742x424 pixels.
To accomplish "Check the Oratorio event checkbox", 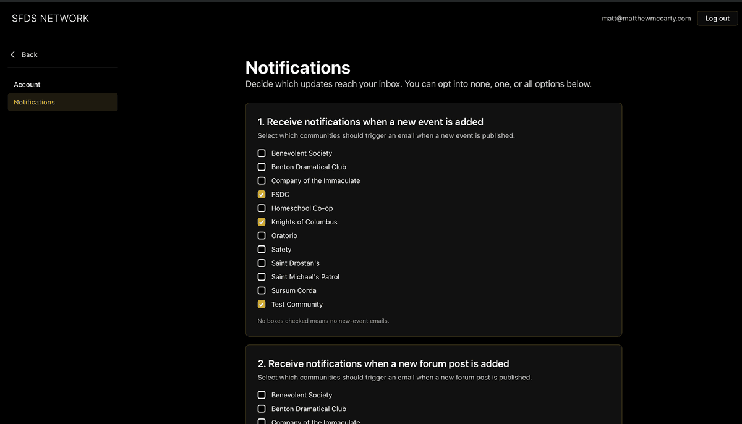I will click(261, 235).
